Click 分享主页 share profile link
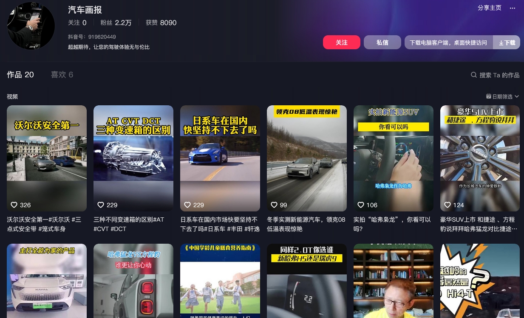The width and height of the screenshot is (524, 318). pos(490,8)
